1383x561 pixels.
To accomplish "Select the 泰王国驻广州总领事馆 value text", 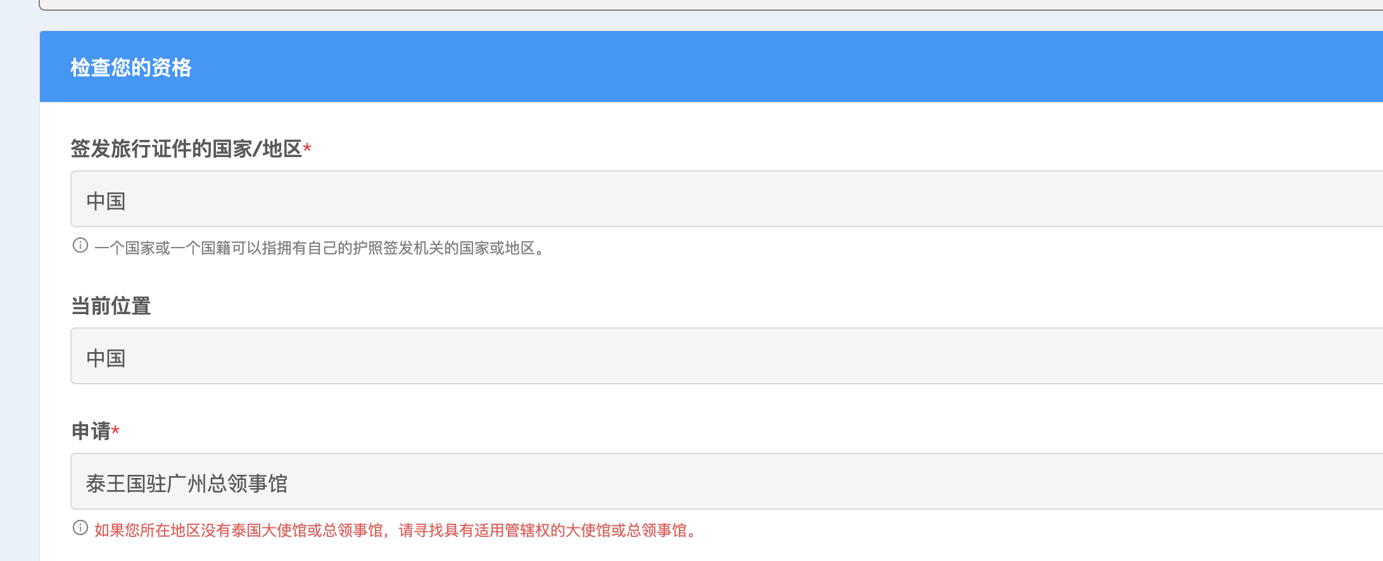I will [187, 484].
